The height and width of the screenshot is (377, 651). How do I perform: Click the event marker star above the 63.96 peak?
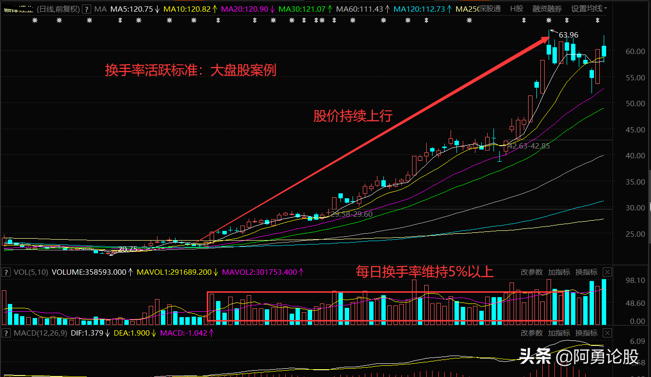pyautogui.click(x=549, y=20)
